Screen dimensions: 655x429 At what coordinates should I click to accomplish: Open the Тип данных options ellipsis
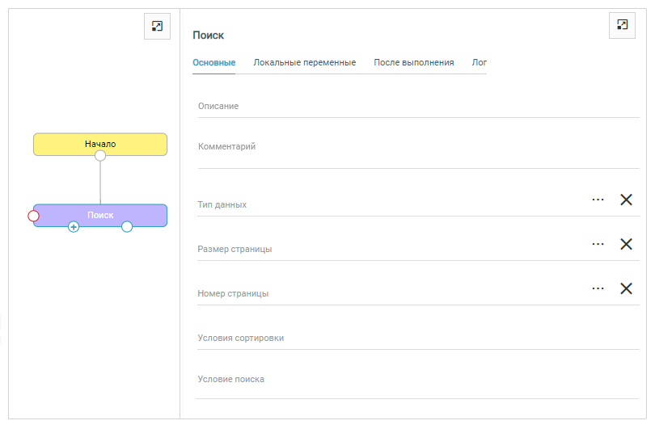[598, 200]
